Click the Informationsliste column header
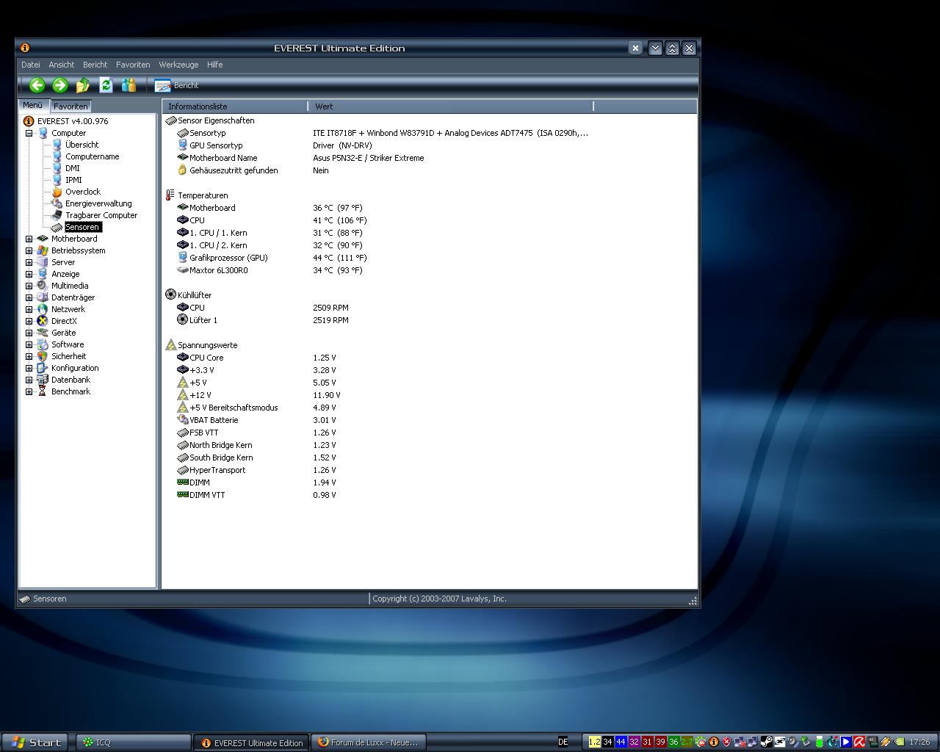 [x=235, y=106]
